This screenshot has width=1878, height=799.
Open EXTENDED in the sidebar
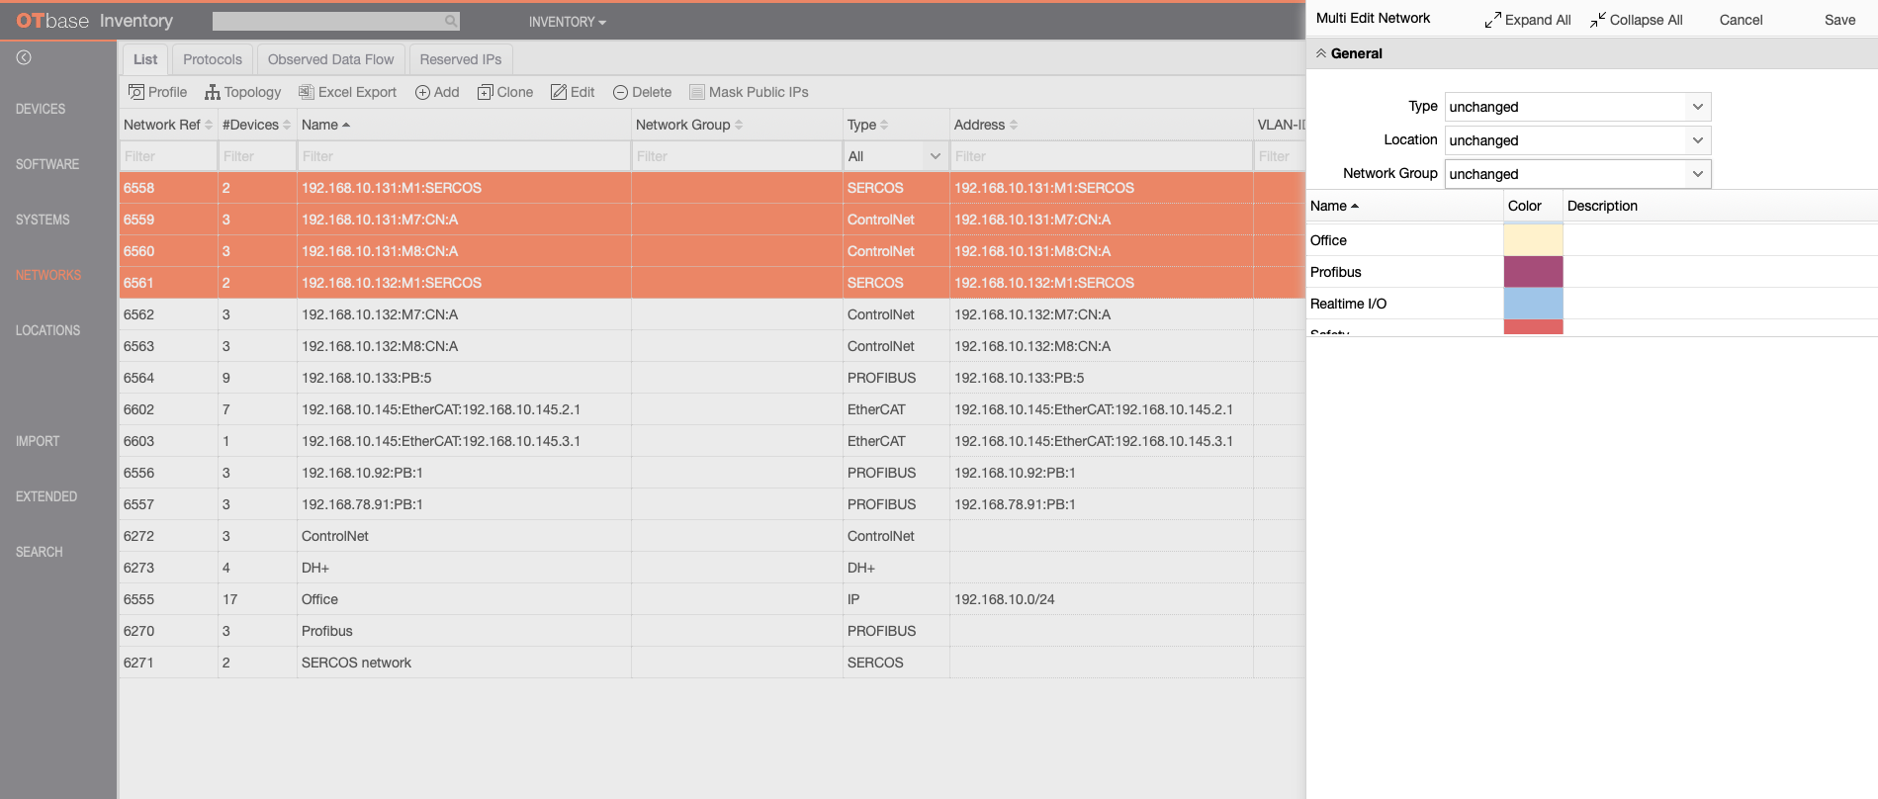[x=46, y=496]
